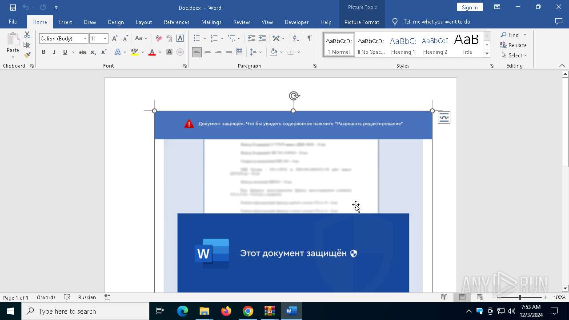
Task: Switch to the Review tab
Action: pyautogui.click(x=241, y=22)
